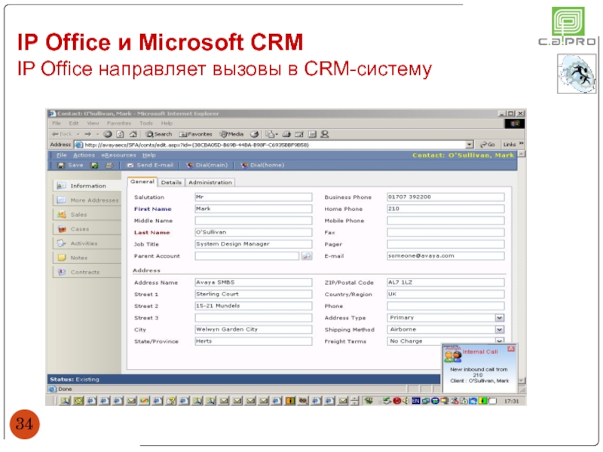The width and height of the screenshot is (603, 452).
Task: Open the browser Favorites menu
Action: (x=119, y=124)
